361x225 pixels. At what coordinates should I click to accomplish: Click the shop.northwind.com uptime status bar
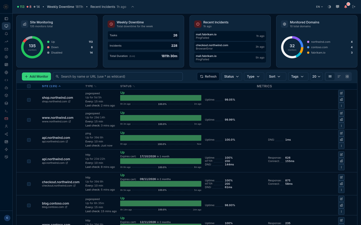(161, 98)
